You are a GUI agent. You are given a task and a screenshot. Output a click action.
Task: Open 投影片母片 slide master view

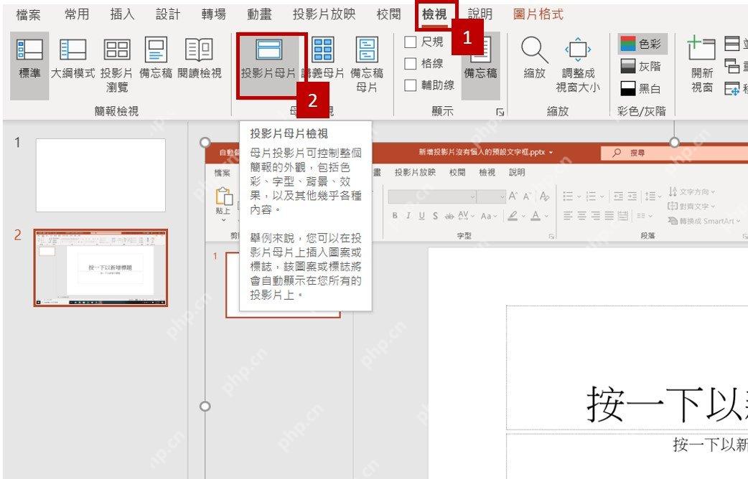(268, 65)
